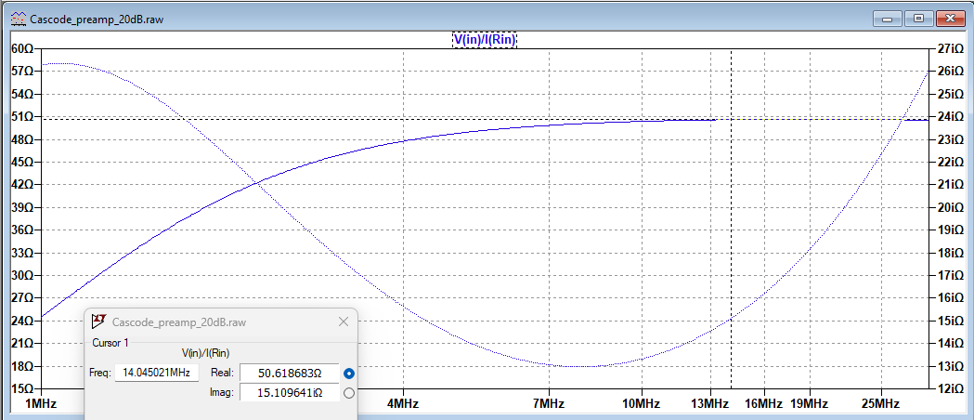Viewport: 974px width, 420px height.
Task: Click the Imag field showing 15.109641iΩ
Action: click(x=289, y=393)
